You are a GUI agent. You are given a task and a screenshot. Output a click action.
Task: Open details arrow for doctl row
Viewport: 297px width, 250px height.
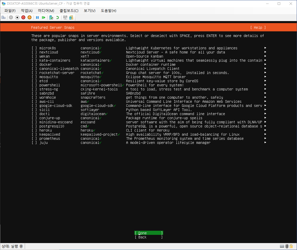[x=265, y=114]
